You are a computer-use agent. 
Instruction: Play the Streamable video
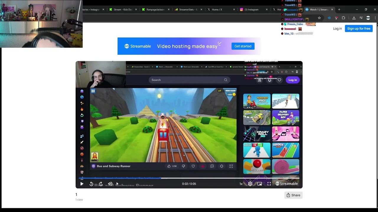click(x=82, y=184)
